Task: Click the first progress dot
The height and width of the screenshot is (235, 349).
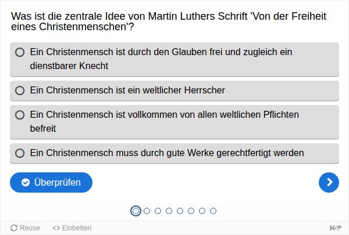Action: [136, 211]
